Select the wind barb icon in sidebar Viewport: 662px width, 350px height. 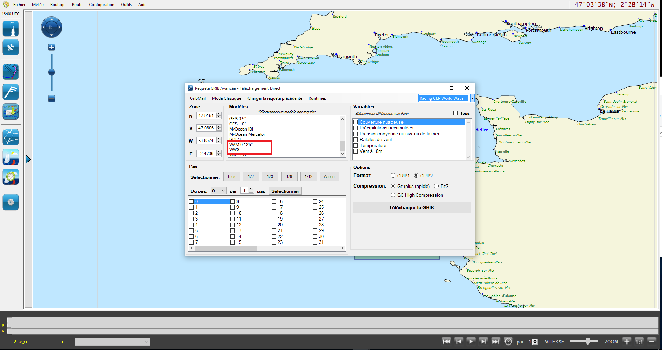[11, 92]
